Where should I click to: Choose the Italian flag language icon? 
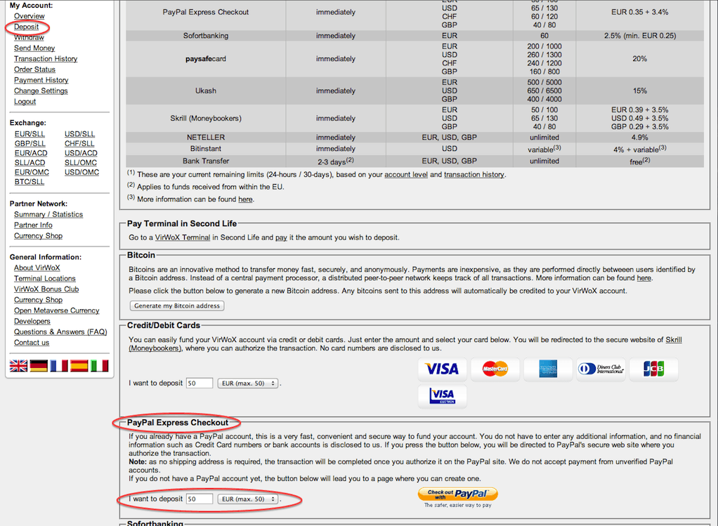[x=100, y=365]
